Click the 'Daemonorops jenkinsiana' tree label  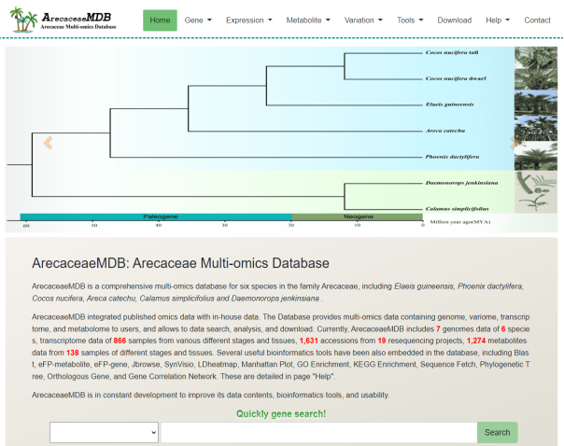click(x=461, y=183)
